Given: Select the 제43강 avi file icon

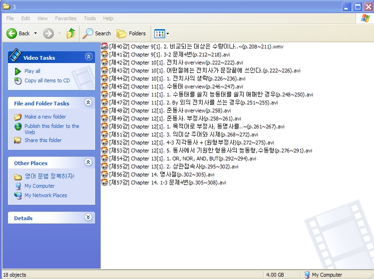Looking at the screenshot, I should point(104,71).
